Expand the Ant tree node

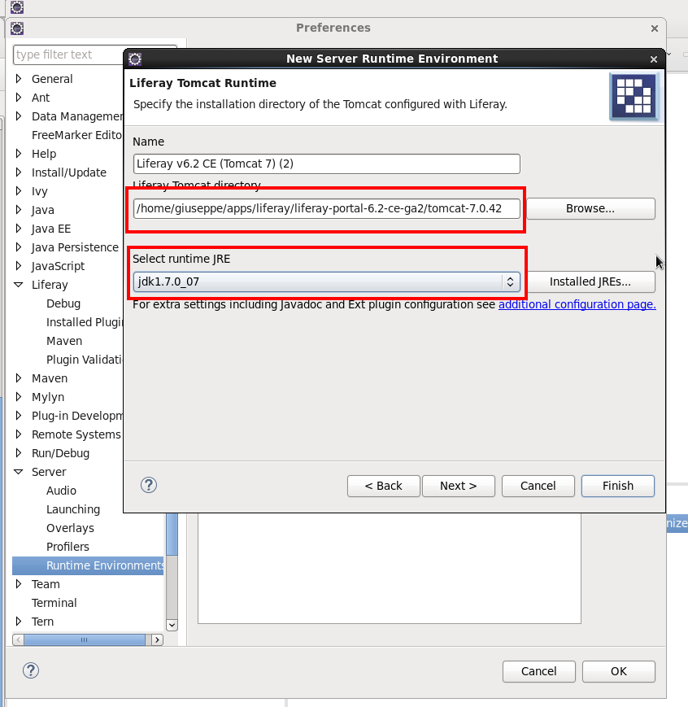click(x=19, y=98)
